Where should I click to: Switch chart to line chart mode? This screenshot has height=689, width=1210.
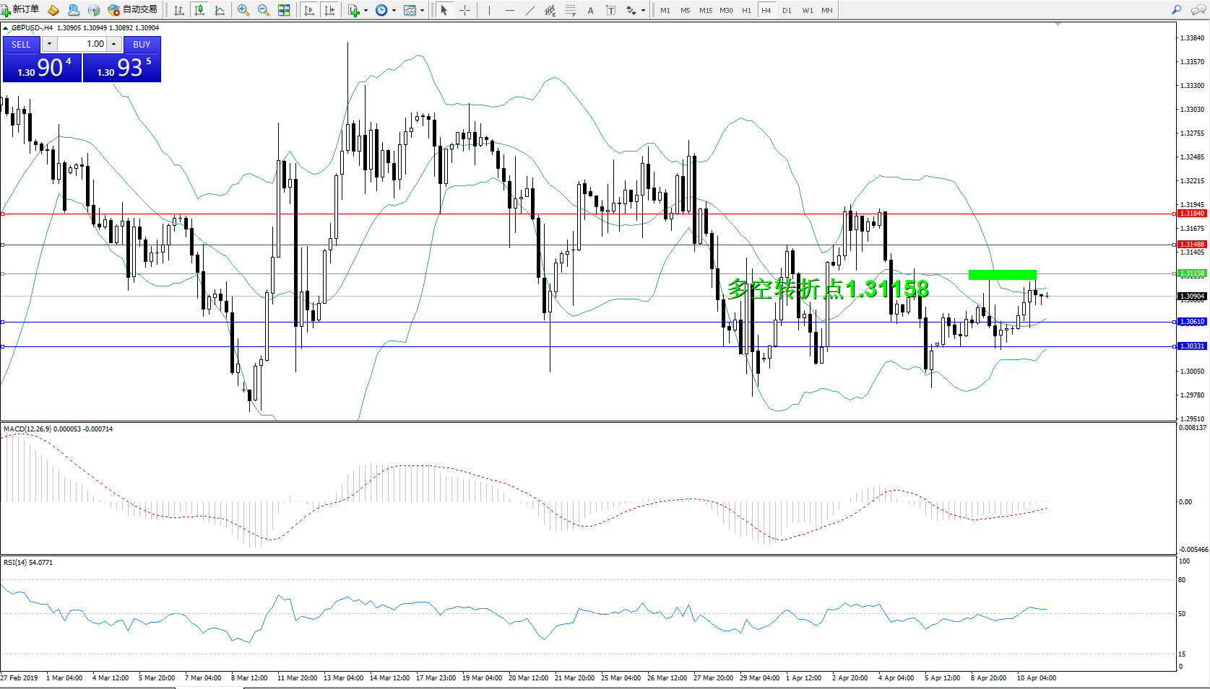(x=220, y=10)
